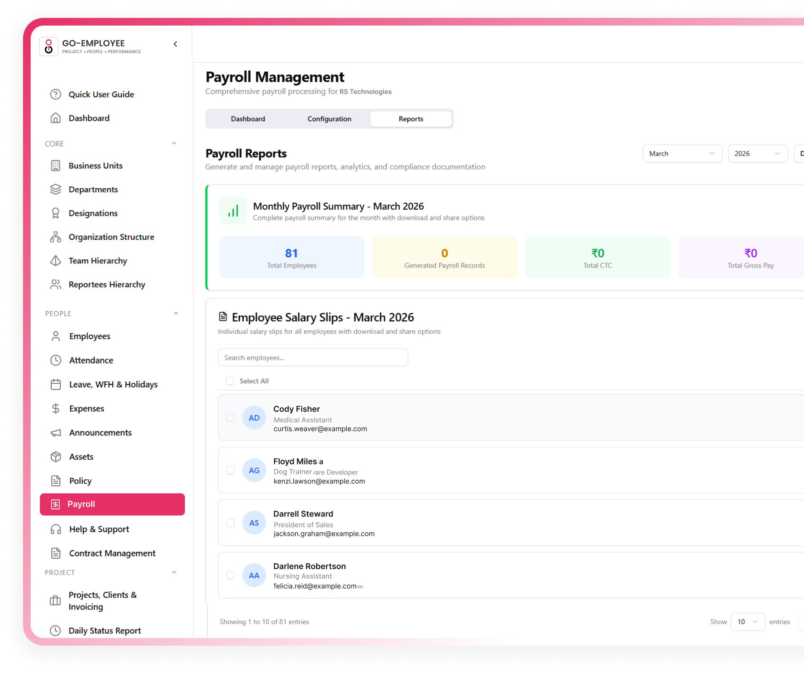The image size is (804, 674).
Task: Click the Employee Salary Slips document icon
Action: click(223, 317)
